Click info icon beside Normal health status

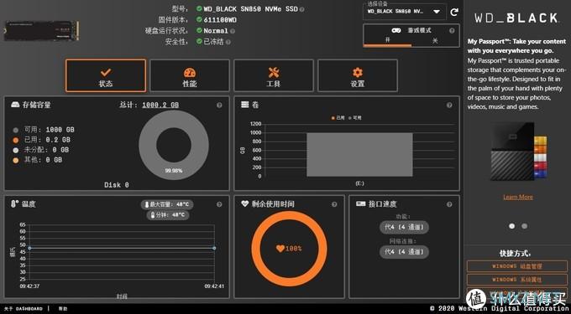[233, 31]
